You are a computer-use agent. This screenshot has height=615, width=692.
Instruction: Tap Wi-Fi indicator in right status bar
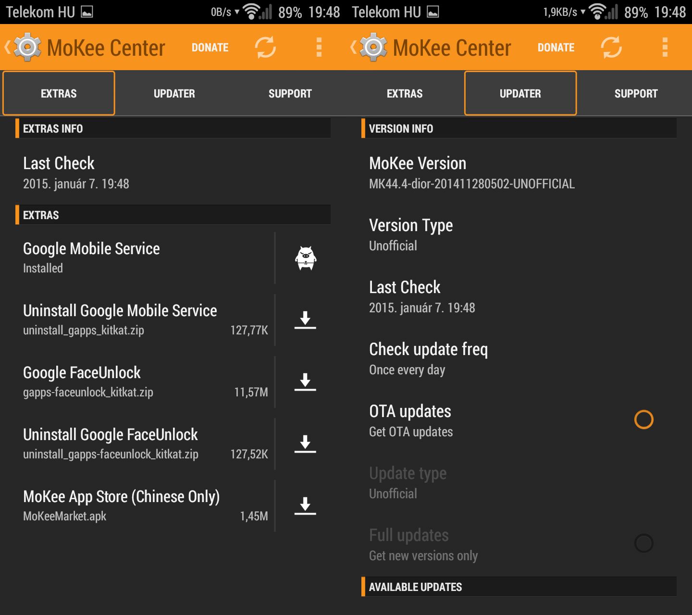[596, 12]
